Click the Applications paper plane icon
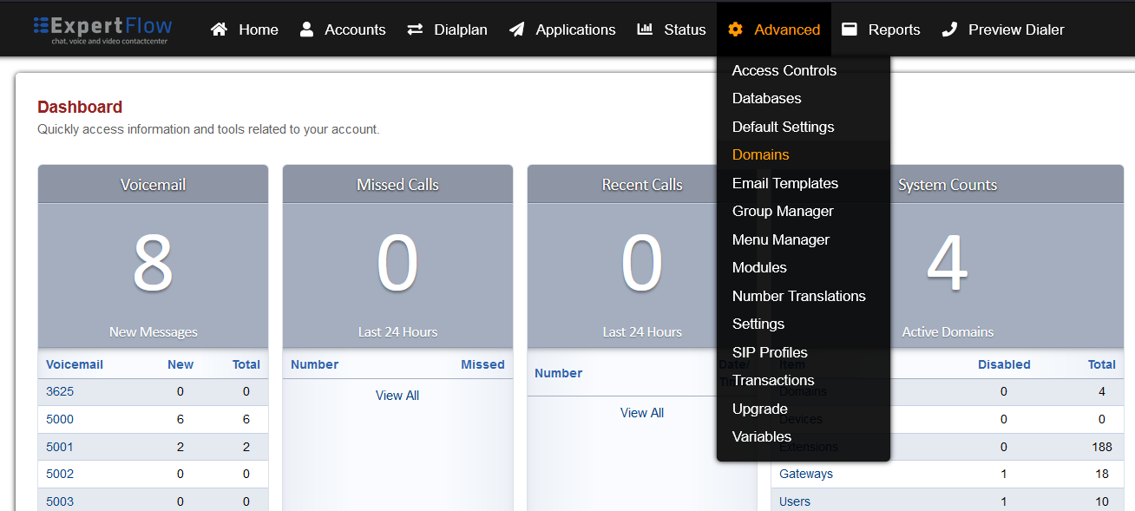The height and width of the screenshot is (511, 1135). tap(517, 29)
